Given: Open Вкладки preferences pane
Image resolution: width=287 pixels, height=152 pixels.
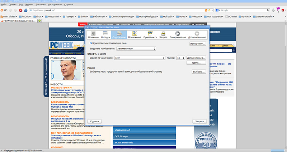Looking at the screenshot, I should (x=105, y=35).
